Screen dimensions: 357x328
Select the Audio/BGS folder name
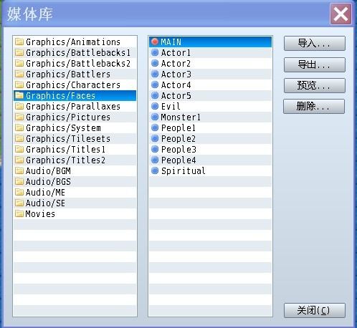tap(48, 182)
